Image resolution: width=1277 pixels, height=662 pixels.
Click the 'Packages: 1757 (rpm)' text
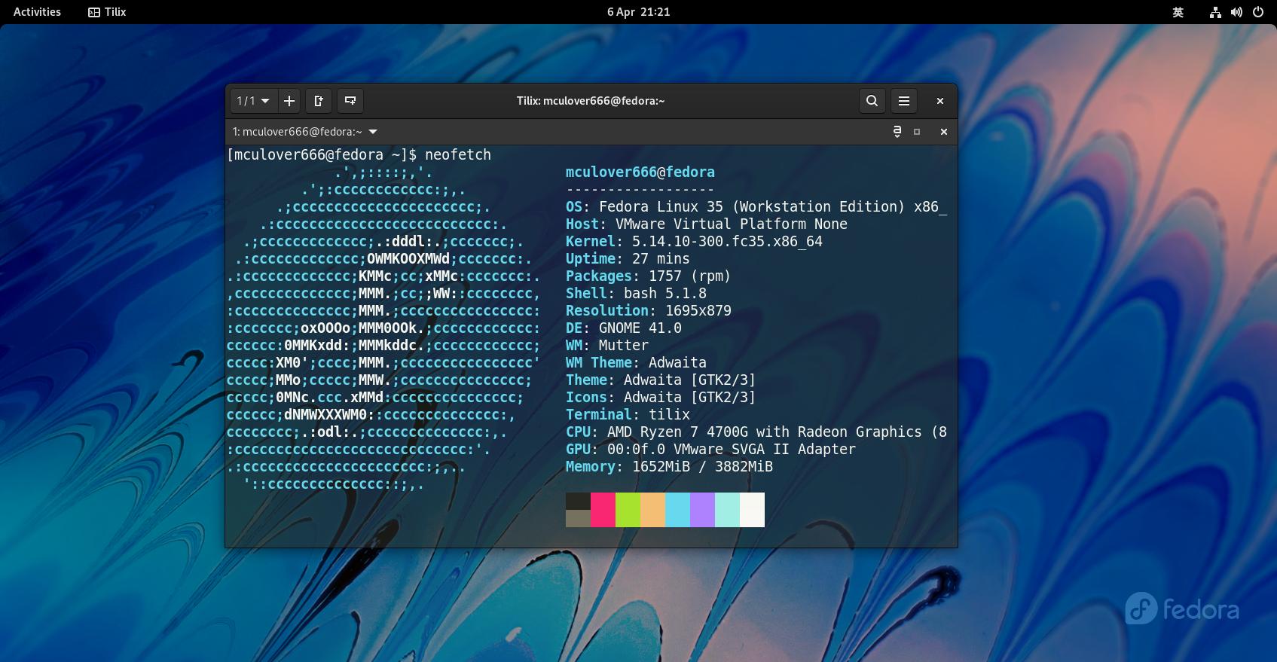[x=648, y=276]
